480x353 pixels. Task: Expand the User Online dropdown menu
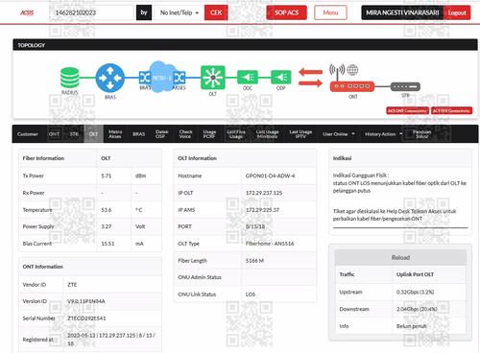click(x=339, y=134)
